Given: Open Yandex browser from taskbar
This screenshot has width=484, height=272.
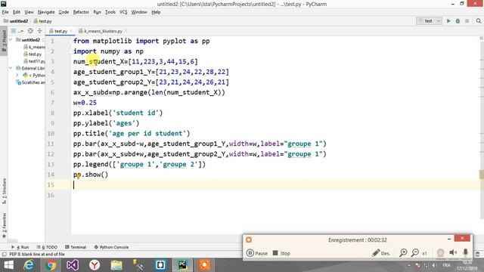Looking at the screenshot, I should [x=95, y=265].
